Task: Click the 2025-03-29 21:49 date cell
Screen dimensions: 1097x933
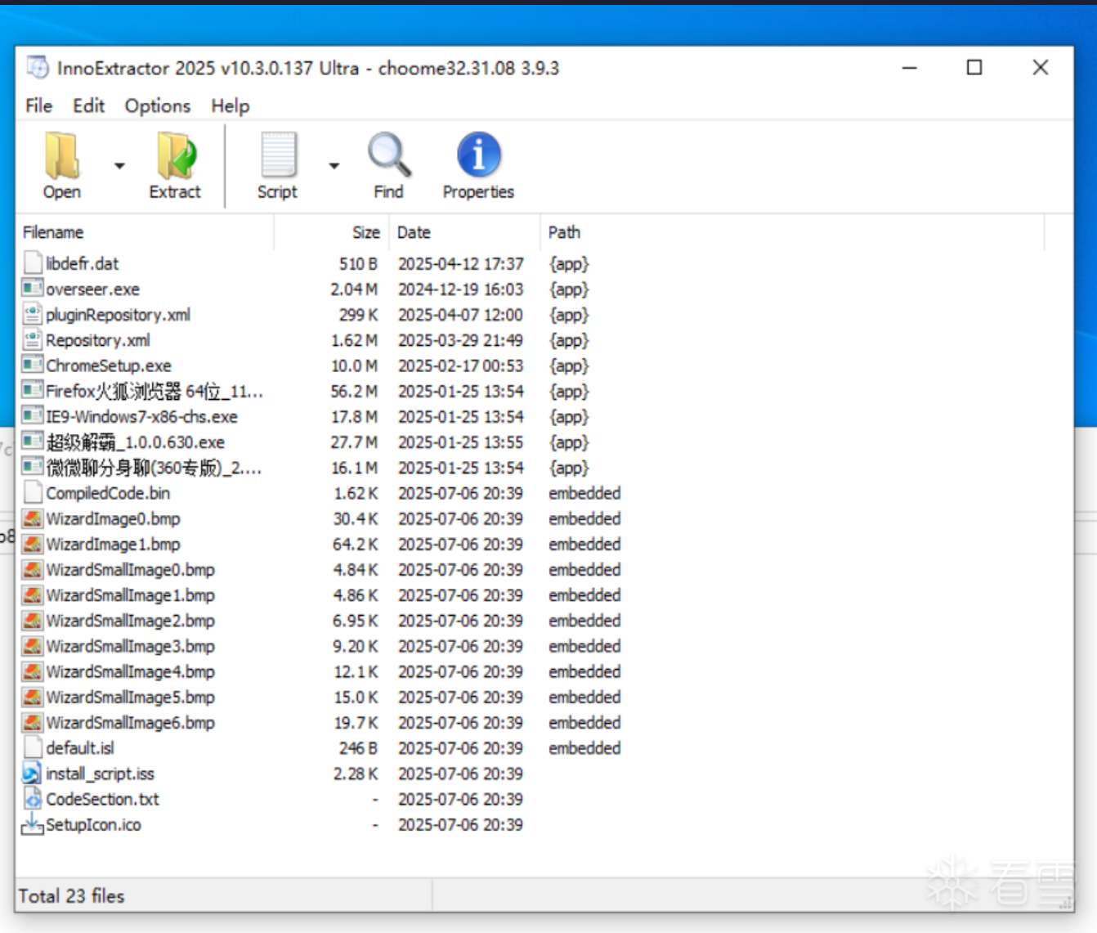Action: (460, 340)
